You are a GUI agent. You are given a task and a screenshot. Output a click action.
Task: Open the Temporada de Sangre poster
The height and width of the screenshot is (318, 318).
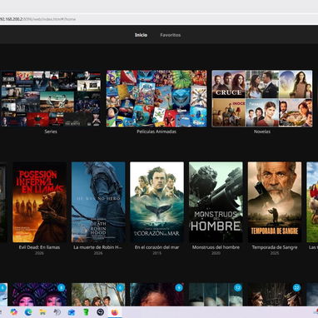[275, 202]
